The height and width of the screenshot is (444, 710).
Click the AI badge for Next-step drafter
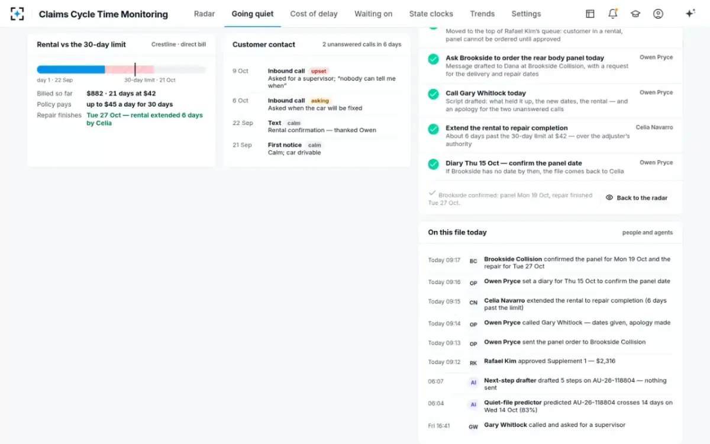point(473,383)
